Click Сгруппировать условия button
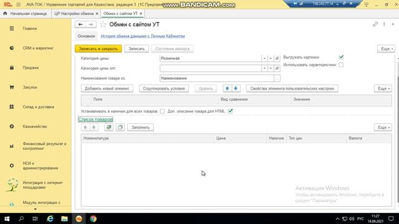 click(x=164, y=88)
